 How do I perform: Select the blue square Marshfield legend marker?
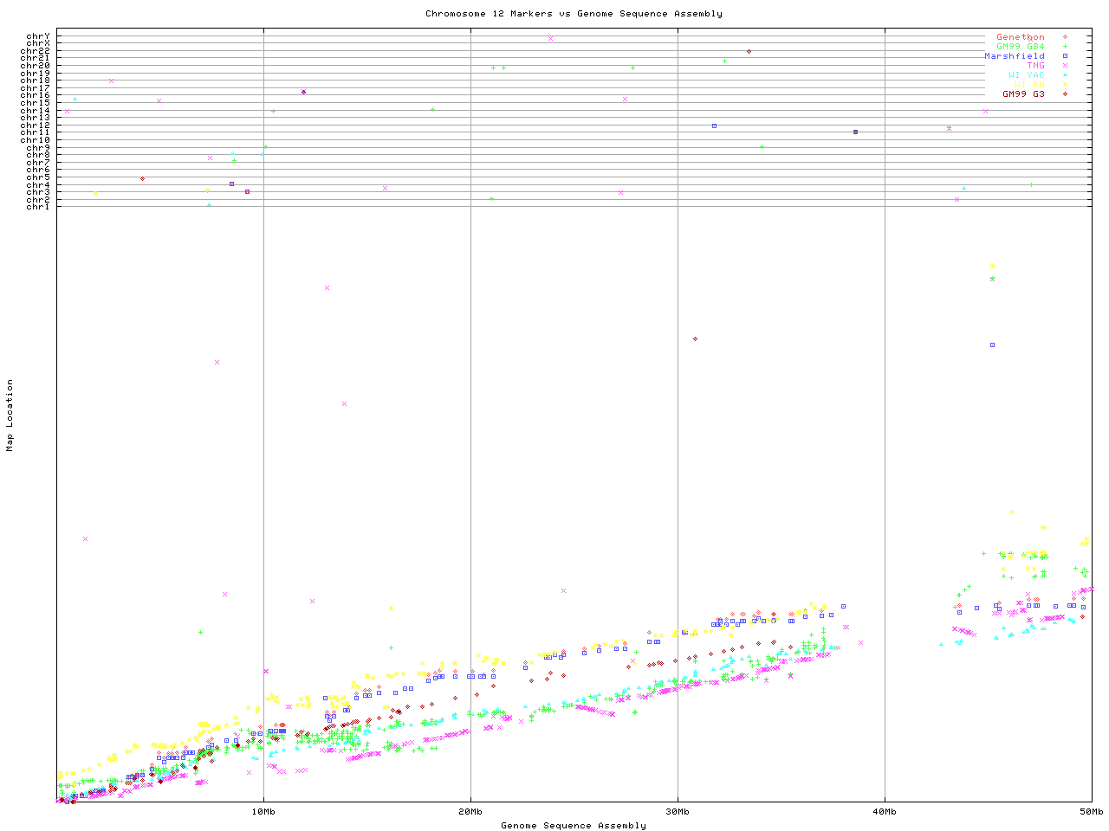coord(1065,56)
